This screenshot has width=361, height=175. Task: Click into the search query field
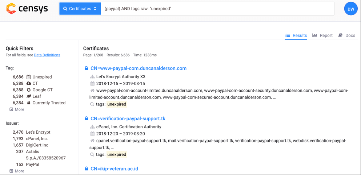[218, 9]
